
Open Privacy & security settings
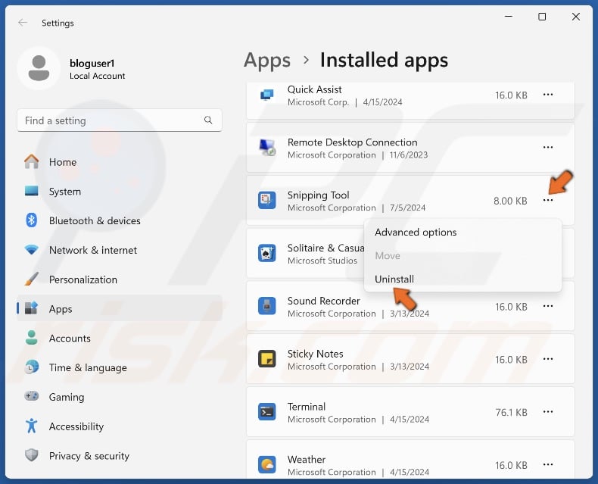(120, 456)
